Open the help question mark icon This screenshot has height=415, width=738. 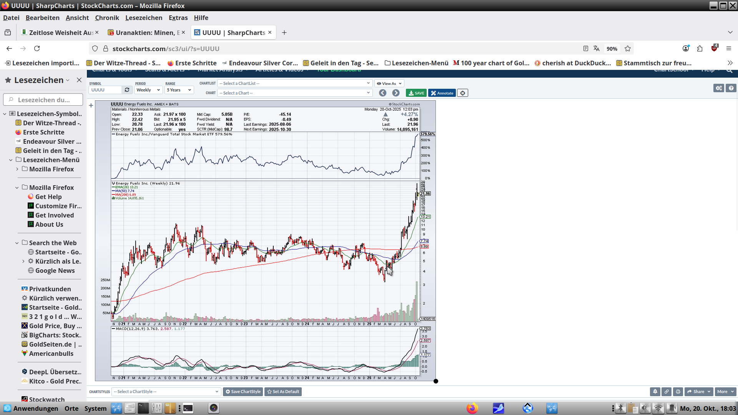pyautogui.click(x=731, y=88)
